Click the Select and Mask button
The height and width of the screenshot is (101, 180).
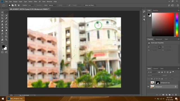90,5
